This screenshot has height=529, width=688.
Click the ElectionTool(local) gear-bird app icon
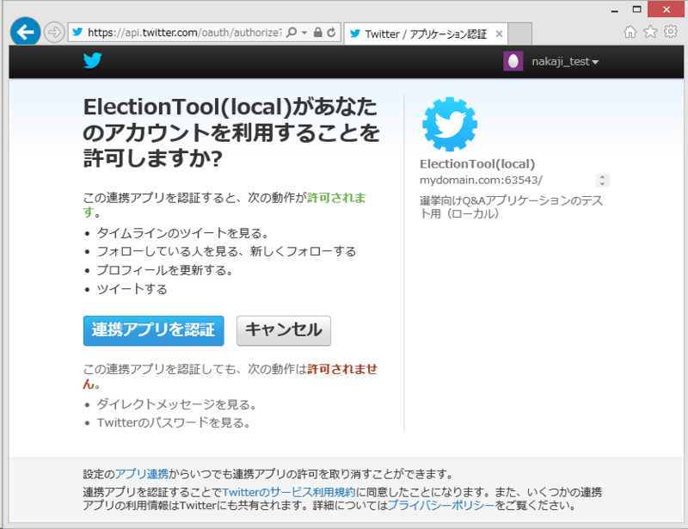(x=450, y=124)
